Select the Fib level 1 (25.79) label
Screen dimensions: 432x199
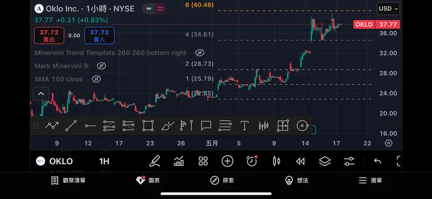[x=199, y=79]
